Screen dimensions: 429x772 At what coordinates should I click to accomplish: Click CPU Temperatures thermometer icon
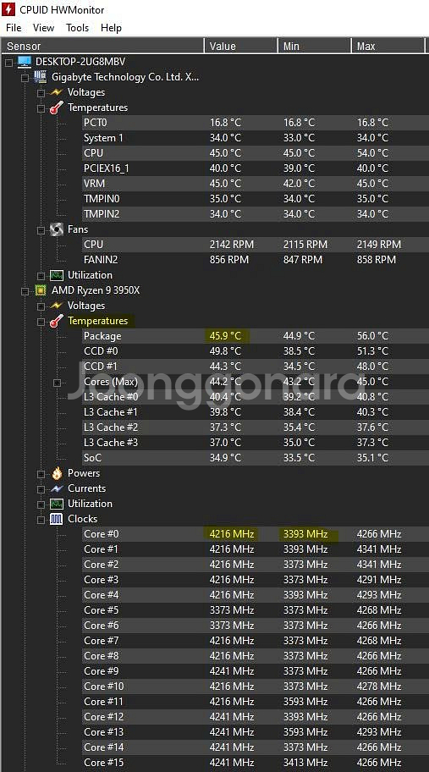point(57,321)
